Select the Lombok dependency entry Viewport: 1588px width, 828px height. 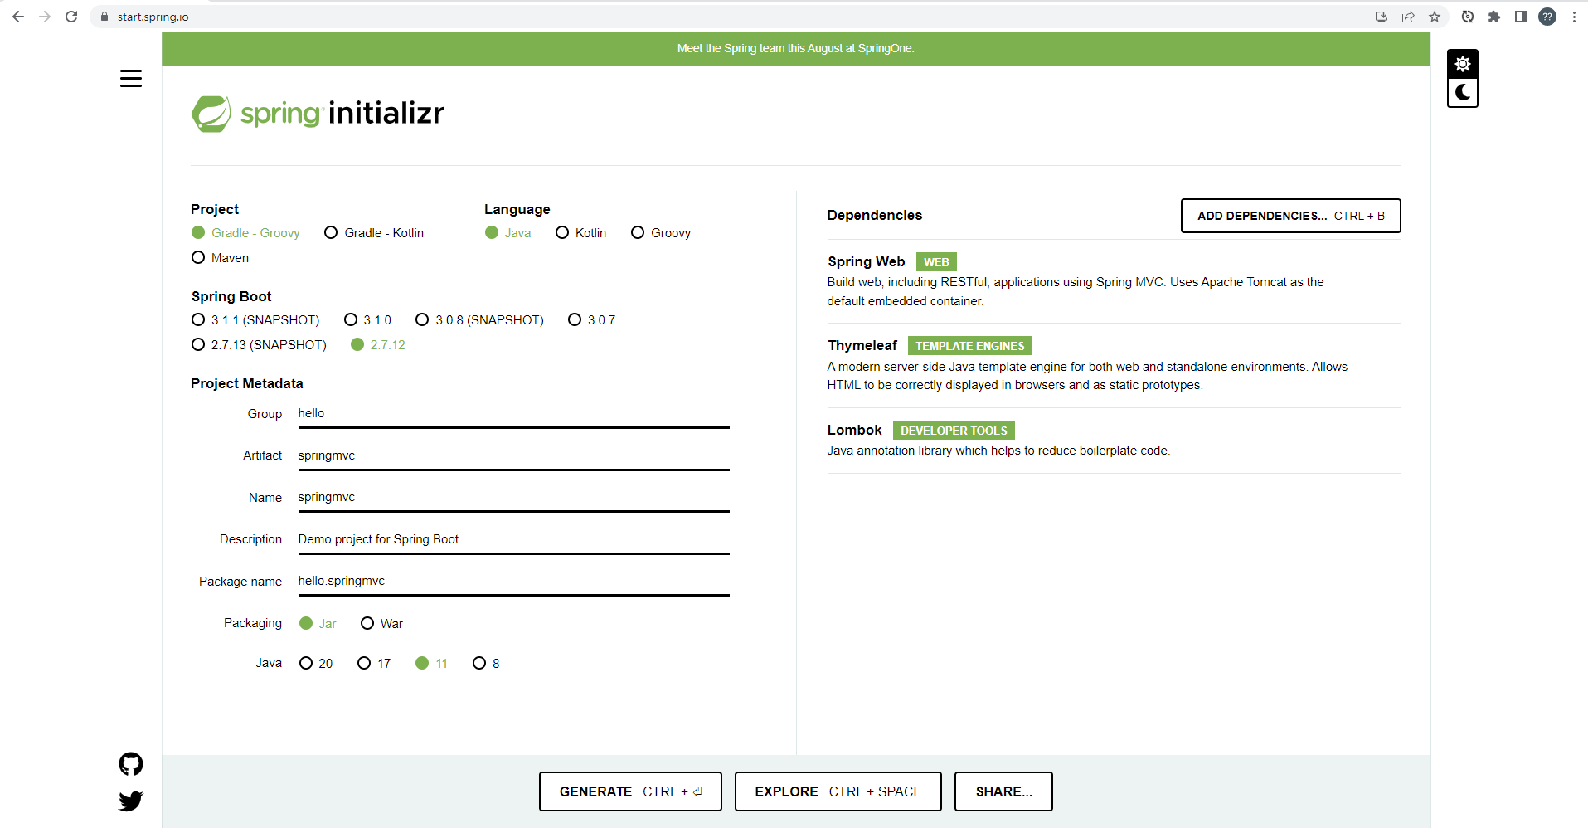coord(1115,440)
